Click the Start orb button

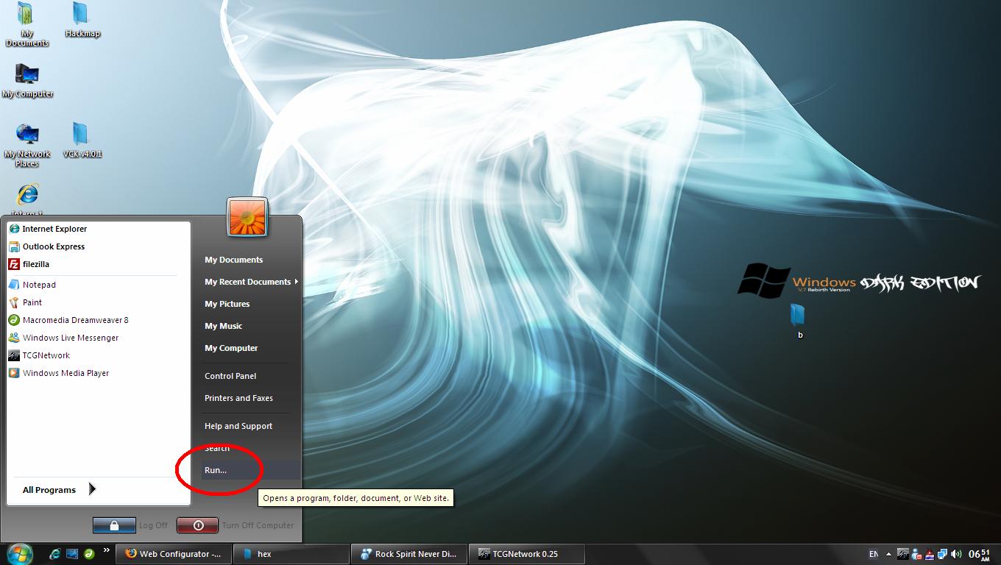[x=20, y=553]
